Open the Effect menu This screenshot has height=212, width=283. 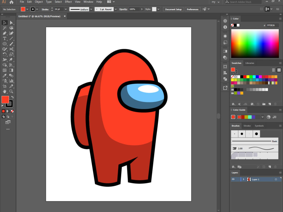(68, 2)
